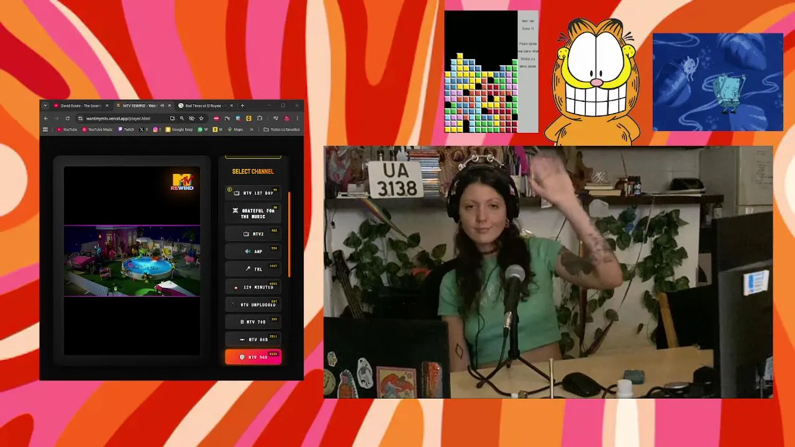Open a new browser tab
Viewport: 795px width, 447px height.
tap(242, 106)
